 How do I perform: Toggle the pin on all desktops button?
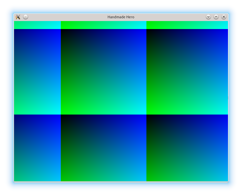pos(26,17)
